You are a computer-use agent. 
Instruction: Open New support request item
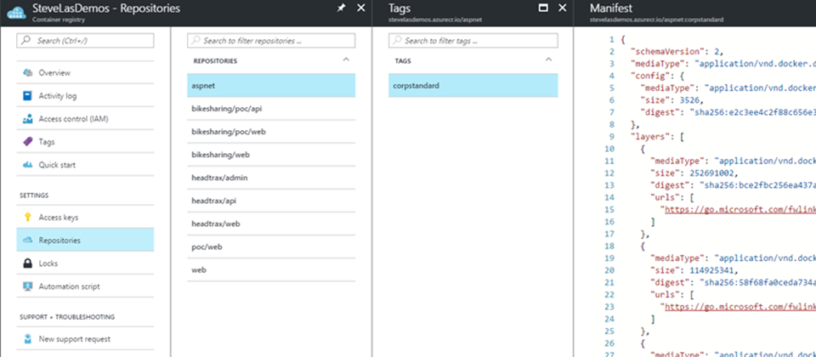pos(85,339)
